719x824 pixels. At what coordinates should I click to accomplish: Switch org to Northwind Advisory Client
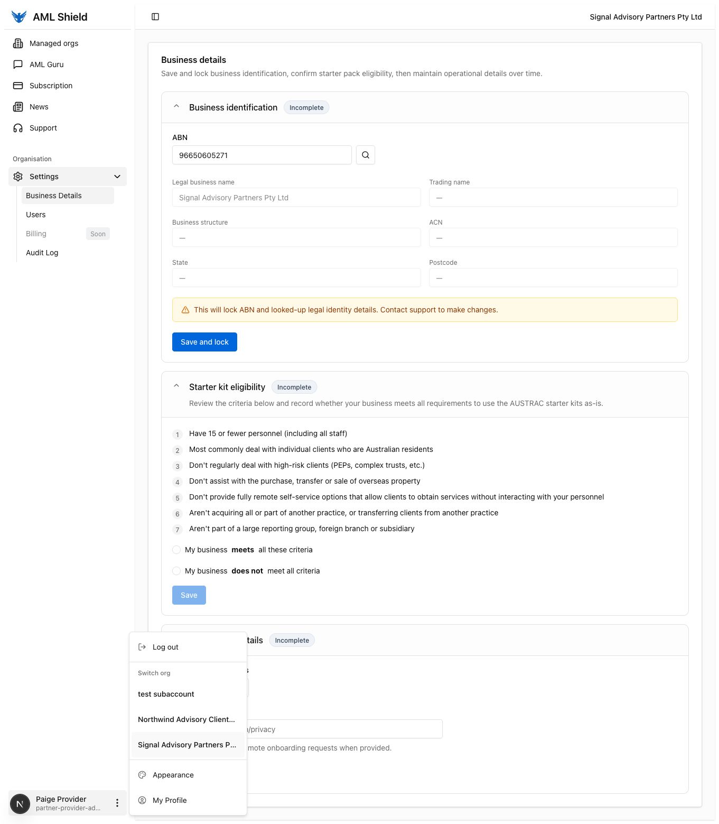[188, 719]
